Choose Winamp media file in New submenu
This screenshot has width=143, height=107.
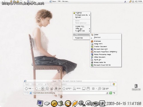click(106, 62)
